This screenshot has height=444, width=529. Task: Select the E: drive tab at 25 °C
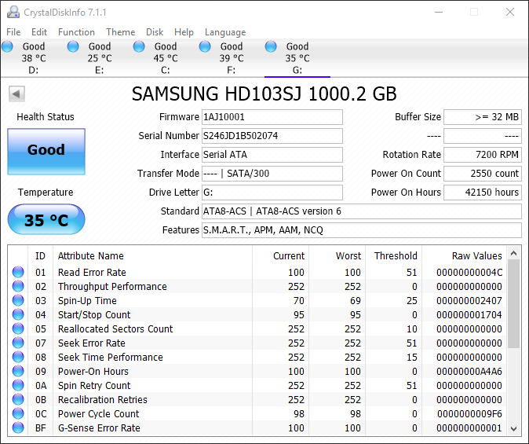pos(100,58)
